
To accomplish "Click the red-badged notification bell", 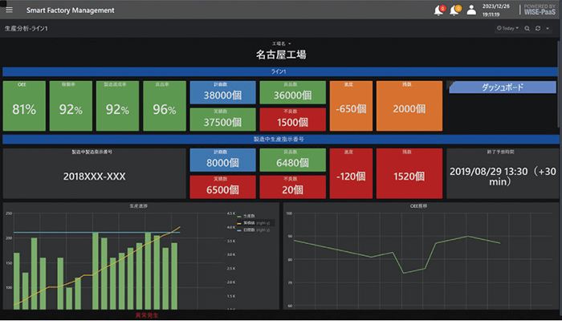I will click(438, 10).
